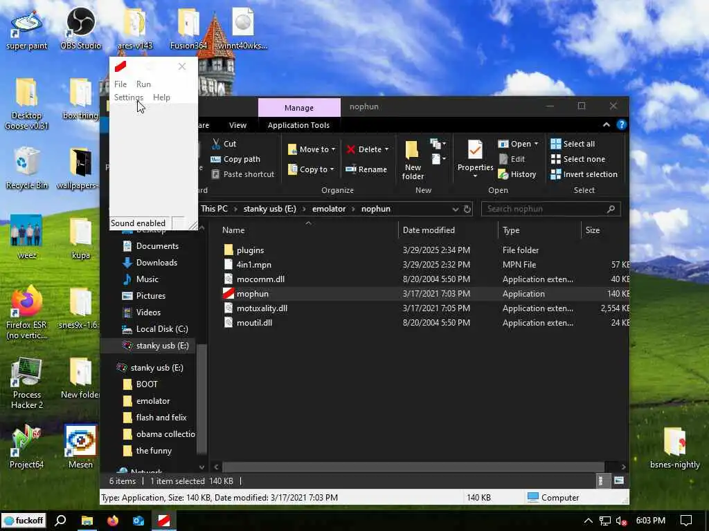Open Process Hacker 2 desktop icon
Screen dimensions: 709x531
pyautogui.click(x=27, y=383)
